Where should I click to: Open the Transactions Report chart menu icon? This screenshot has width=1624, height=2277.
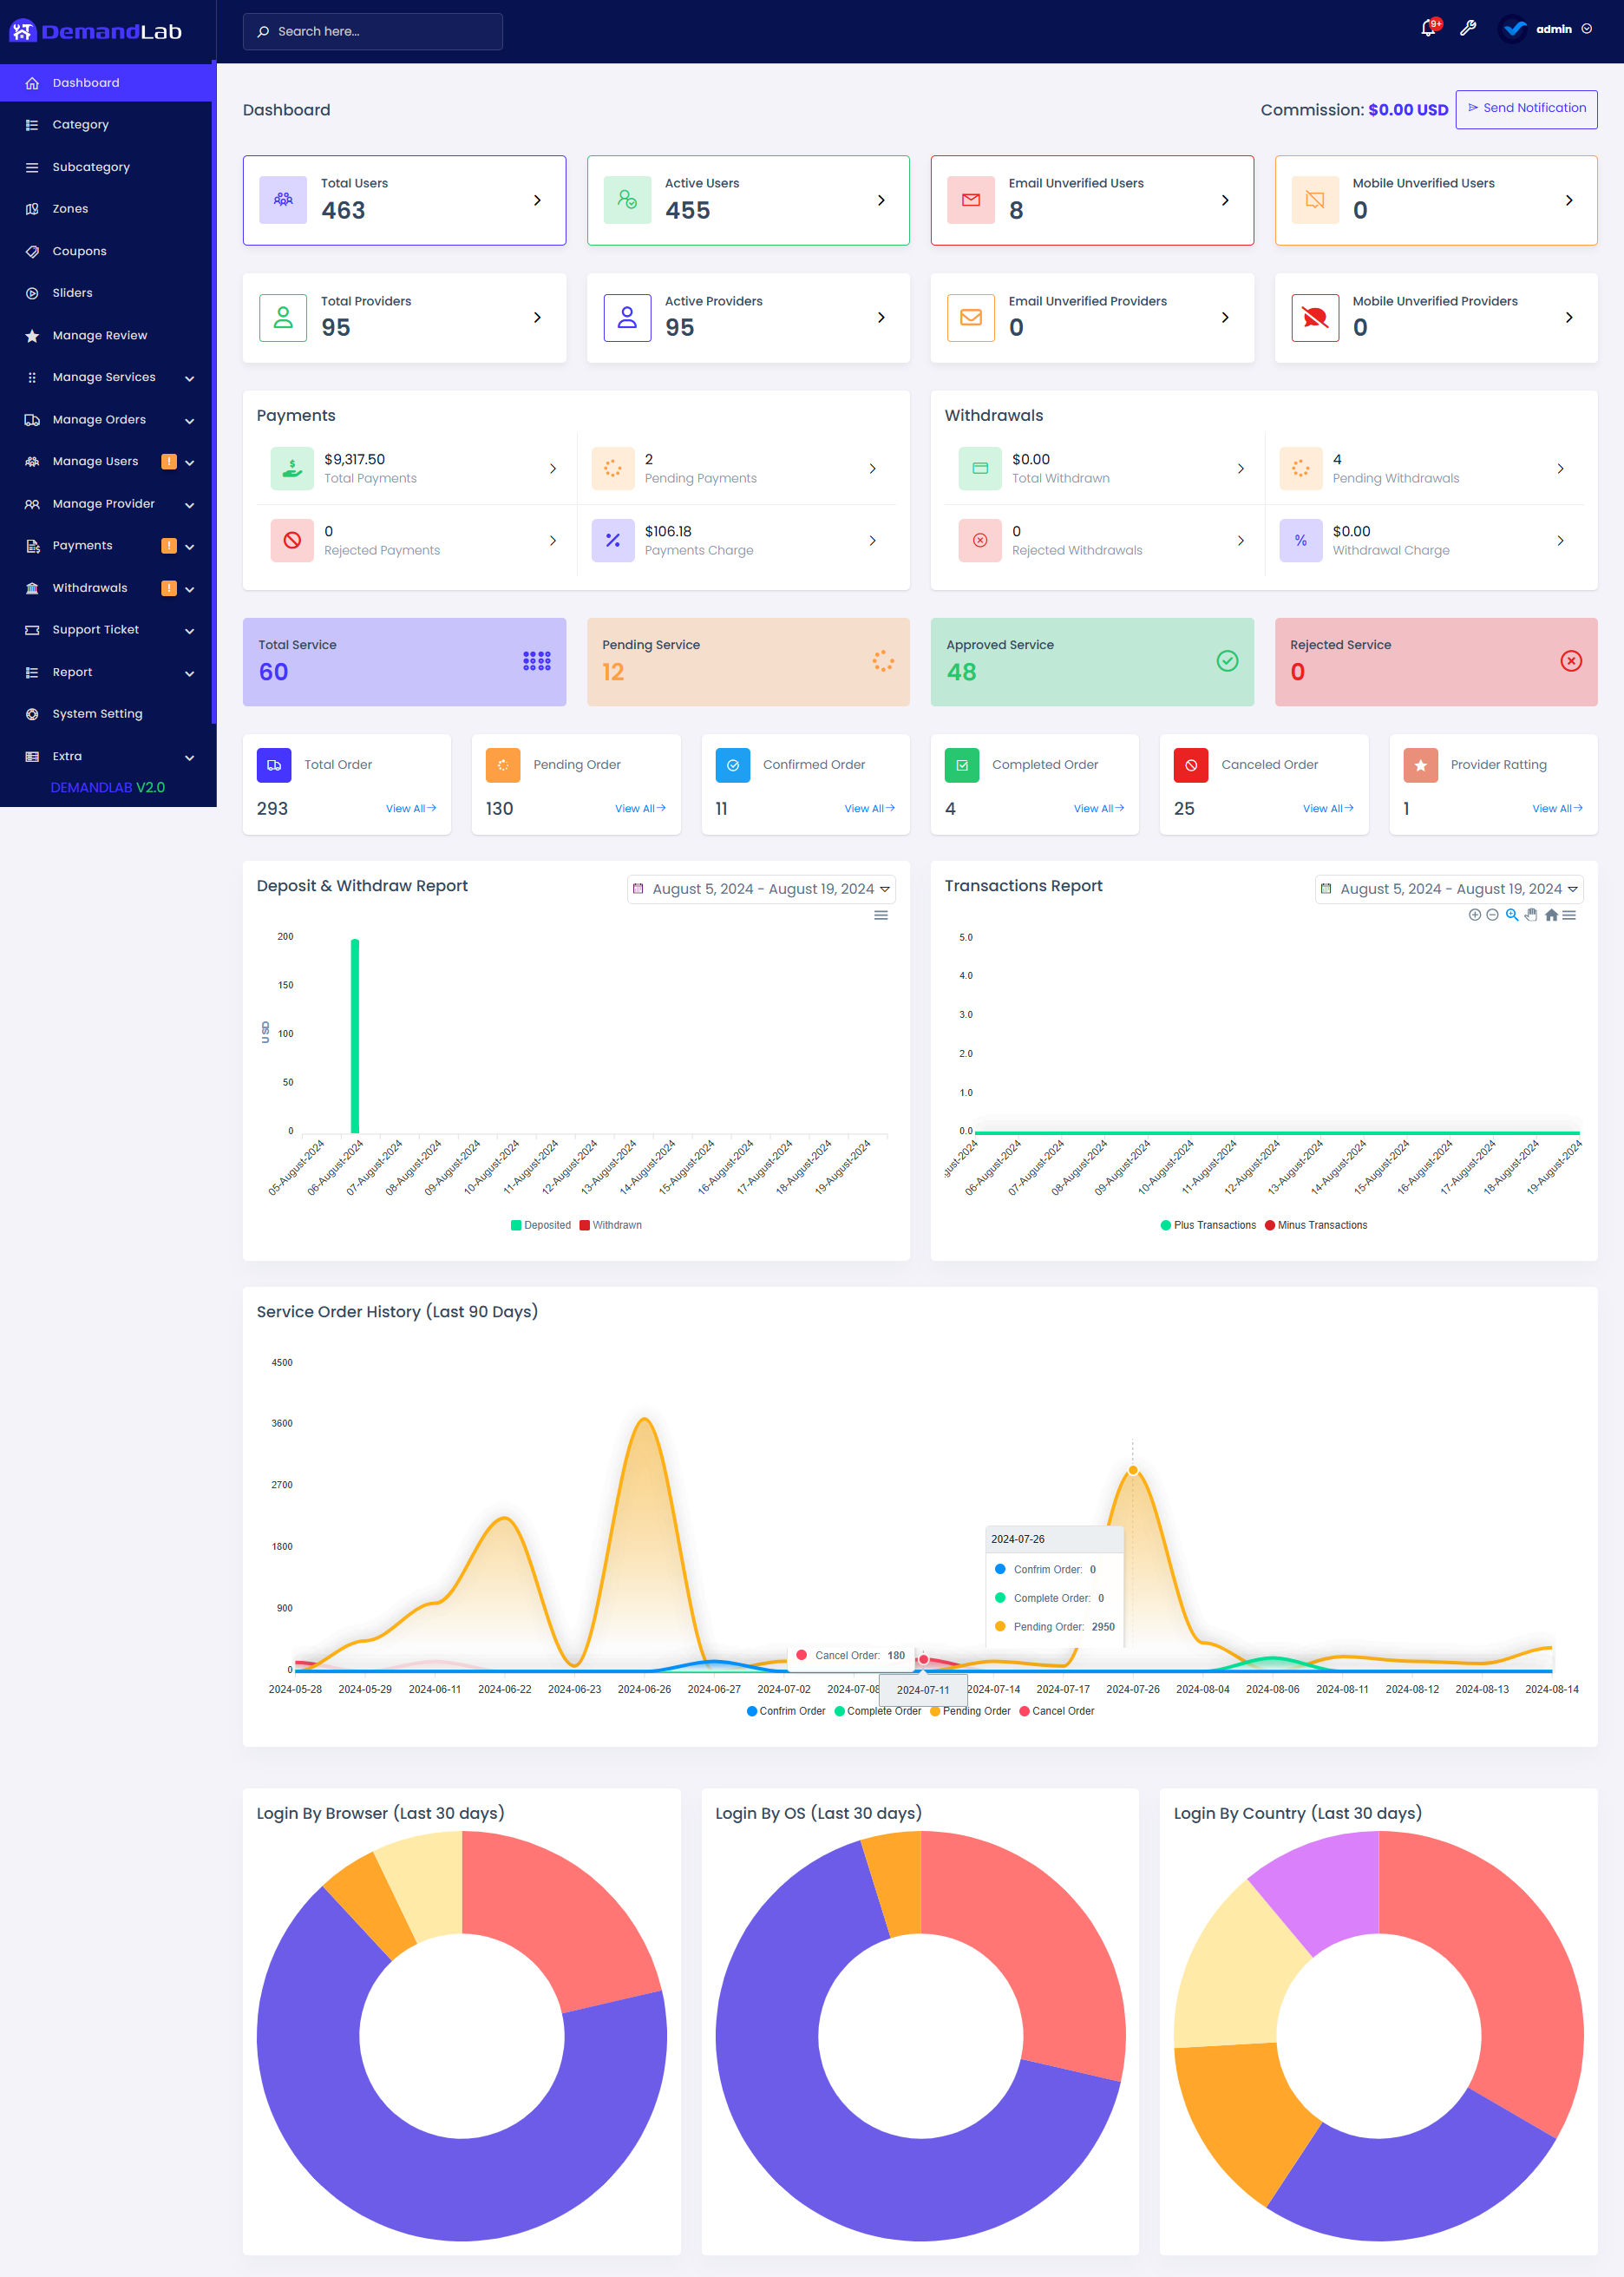[x=1571, y=914]
